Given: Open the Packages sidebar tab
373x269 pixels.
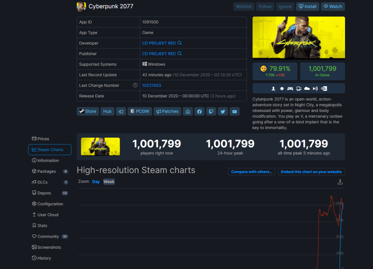Looking at the screenshot, I should pyautogui.click(x=50, y=171).
